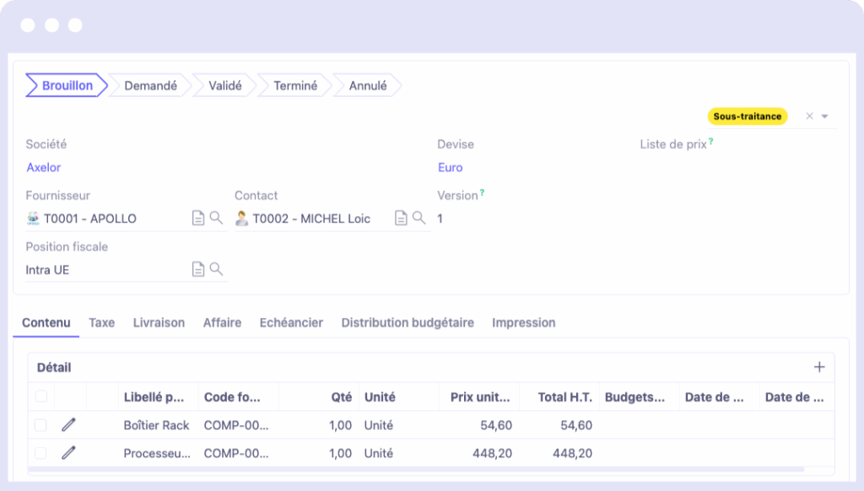Switch to the Livraison tab

click(x=159, y=323)
